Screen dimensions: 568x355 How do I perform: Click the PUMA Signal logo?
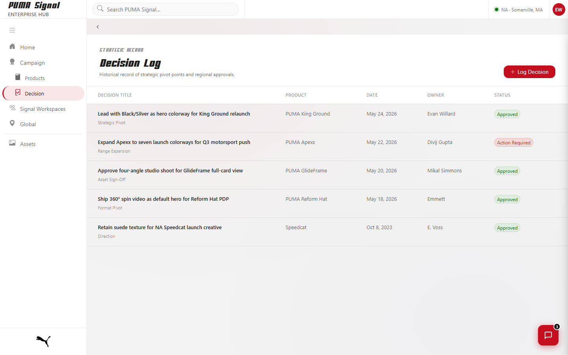[34, 6]
